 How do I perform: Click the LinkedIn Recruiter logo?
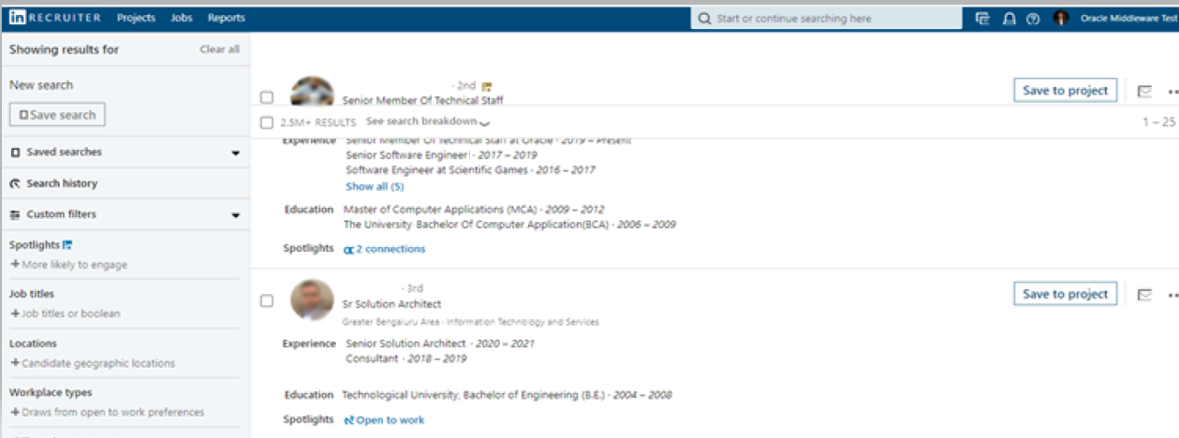(54, 18)
